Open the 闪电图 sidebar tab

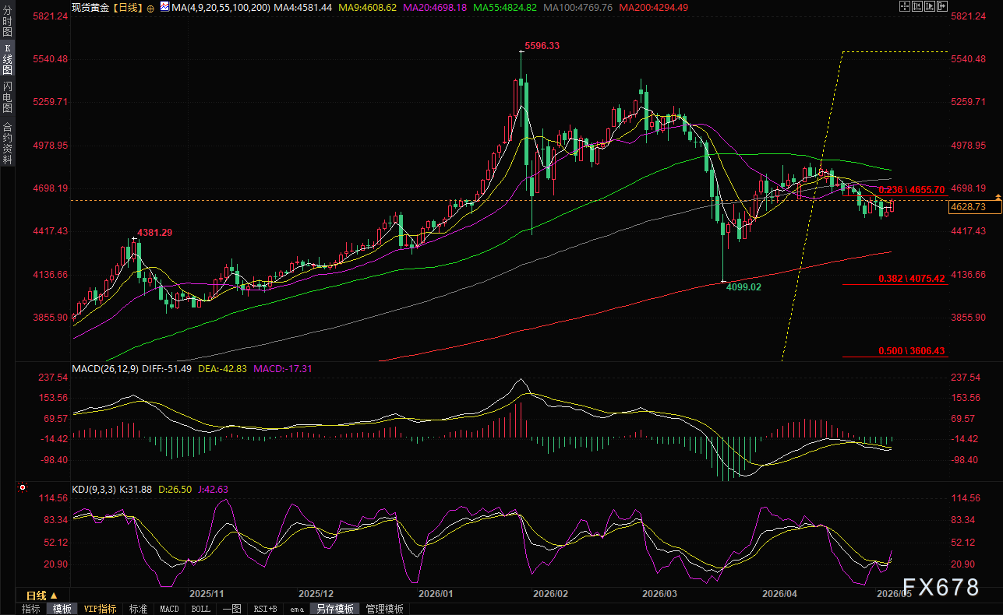click(x=8, y=98)
